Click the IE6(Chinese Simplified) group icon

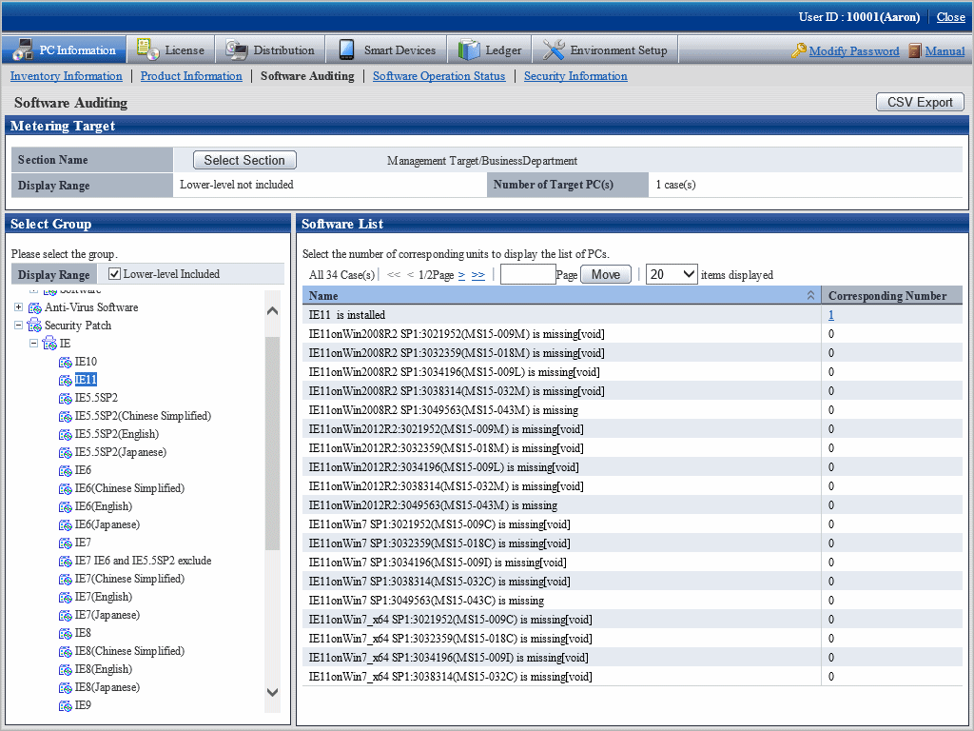tap(66, 488)
